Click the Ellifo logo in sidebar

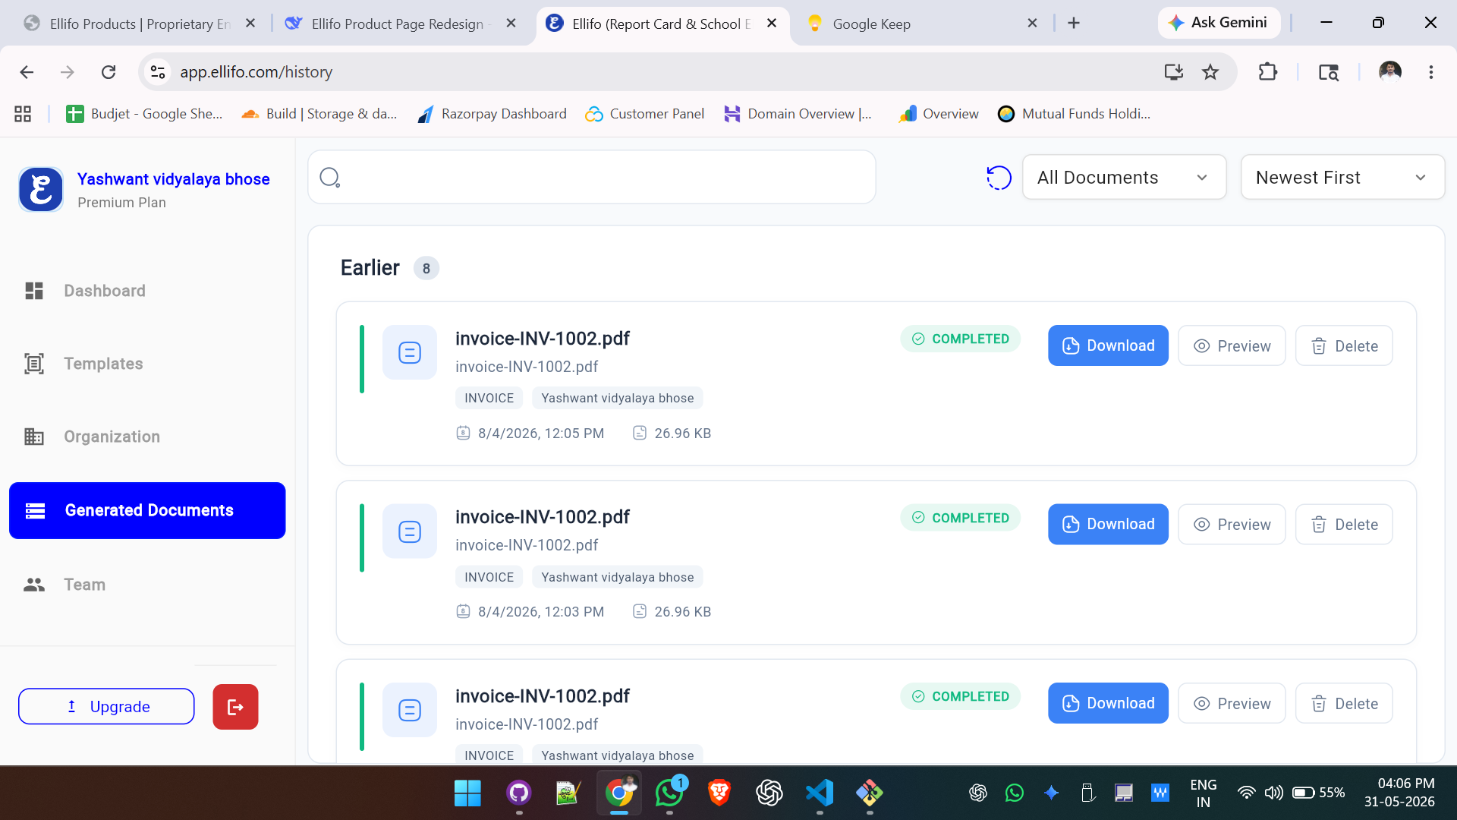point(41,189)
